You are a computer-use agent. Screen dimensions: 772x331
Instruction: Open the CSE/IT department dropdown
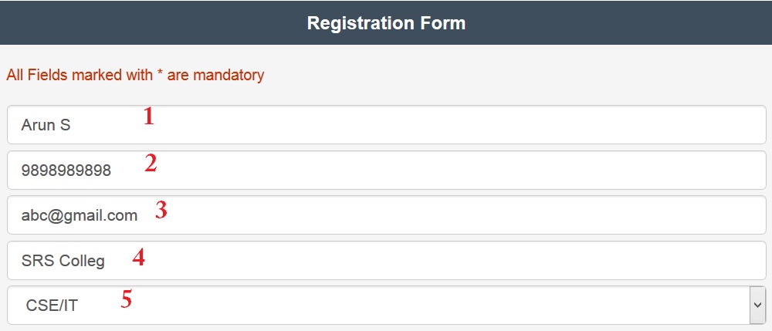point(378,305)
